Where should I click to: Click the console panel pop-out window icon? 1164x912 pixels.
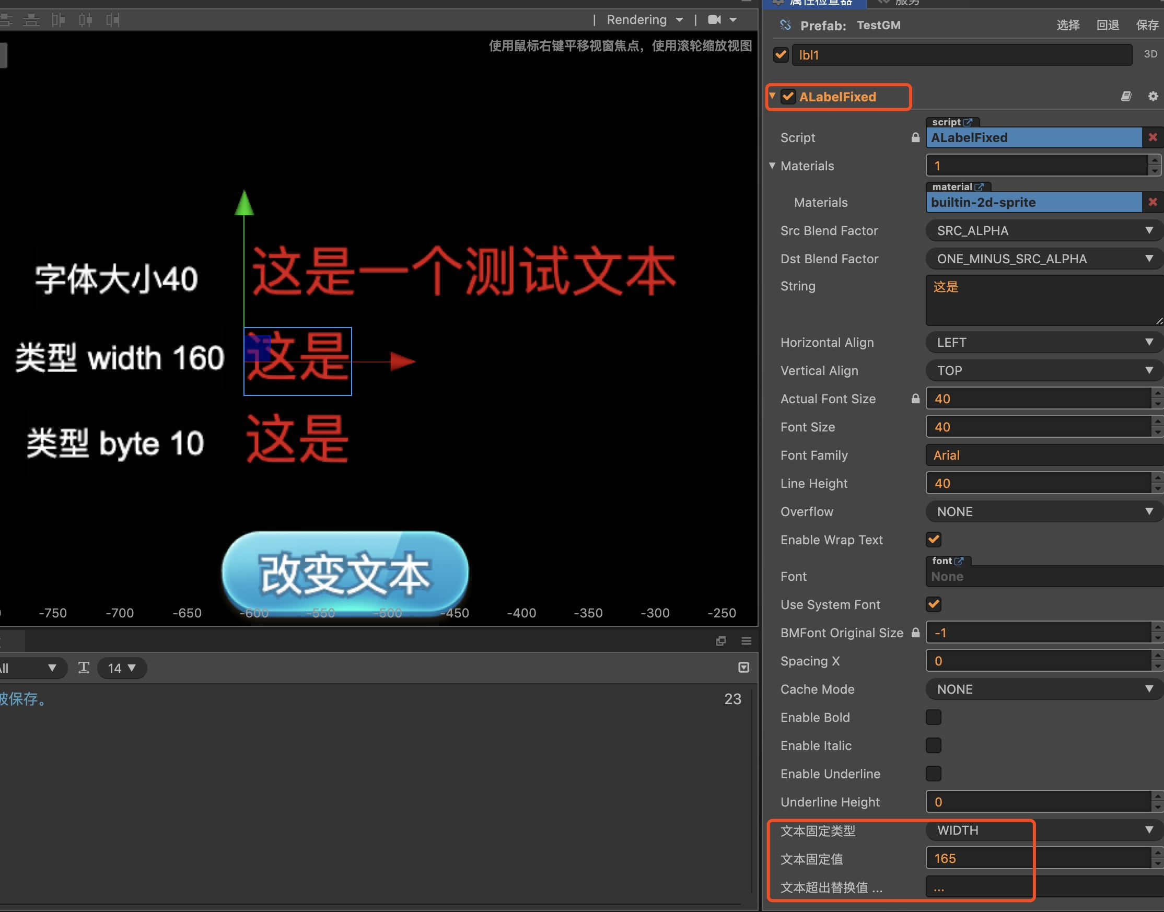[721, 641]
